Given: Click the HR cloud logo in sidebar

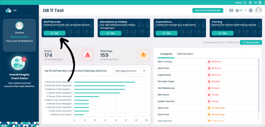Looking at the screenshot, I should click(9, 11).
